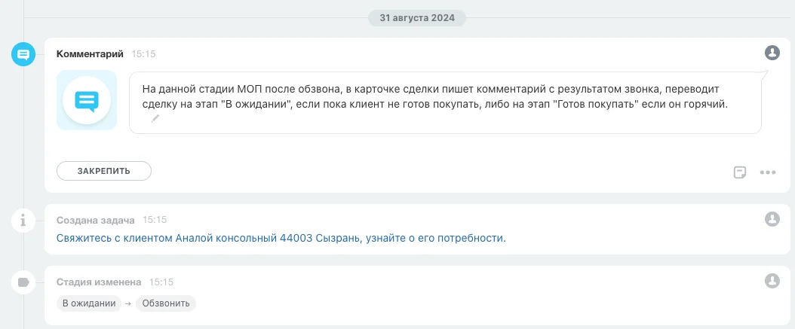Click the user avatar on Стадия изменена row
Screen dimensions: 795x329
pyautogui.click(x=772, y=280)
